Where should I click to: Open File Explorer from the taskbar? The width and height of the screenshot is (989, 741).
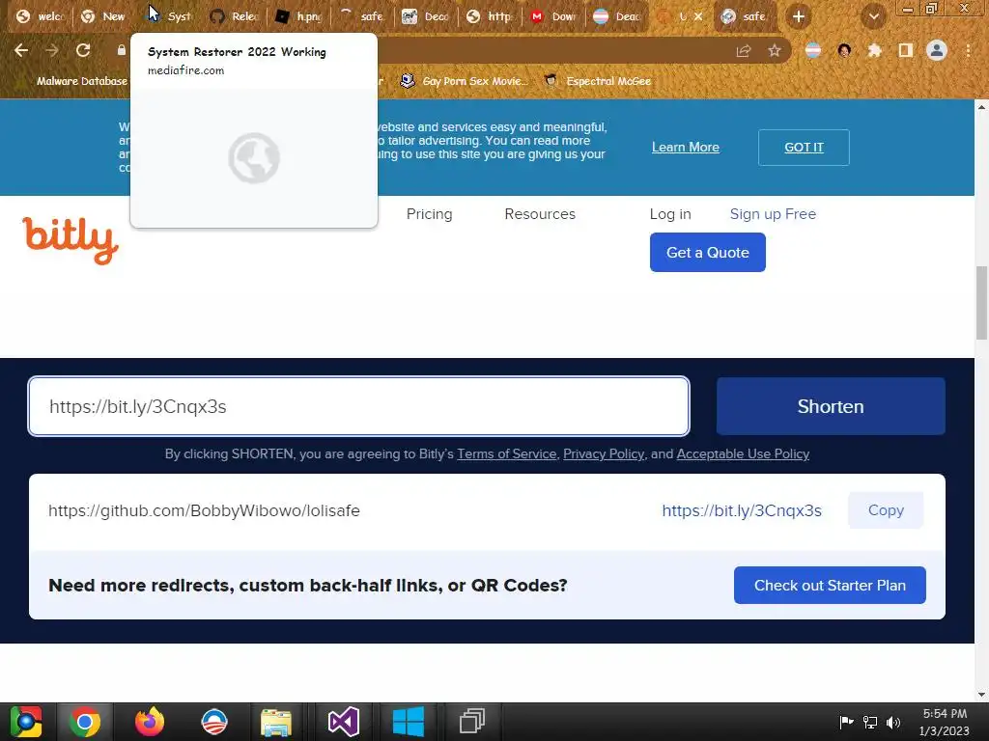[x=276, y=722]
